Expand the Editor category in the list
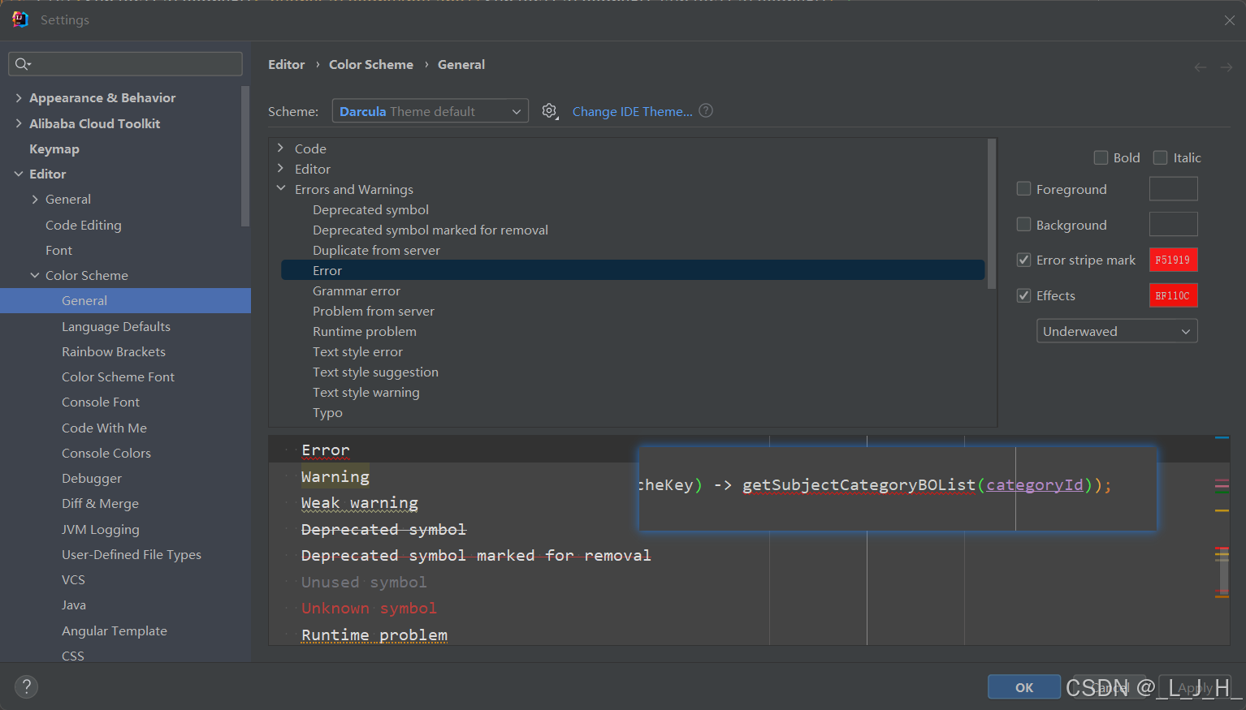Image resolution: width=1246 pixels, height=710 pixels. tap(281, 168)
